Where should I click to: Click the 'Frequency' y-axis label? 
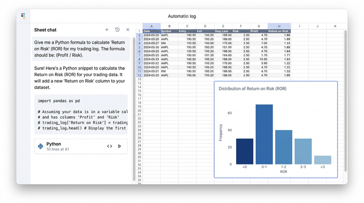220,132
